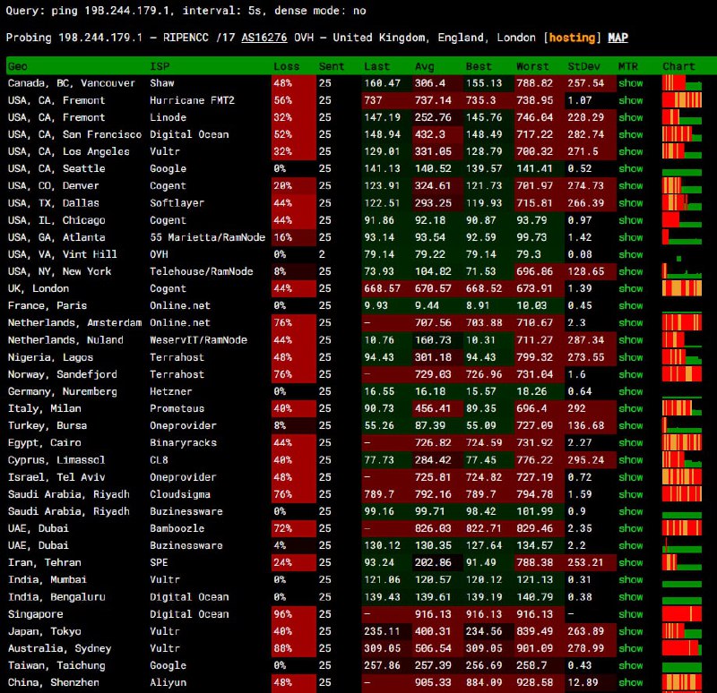Viewport: 717px width, 693px height.
Task: Click the chart thumbnail for UK London Cogent
Action: pyautogui.click(x=681, y=288)
